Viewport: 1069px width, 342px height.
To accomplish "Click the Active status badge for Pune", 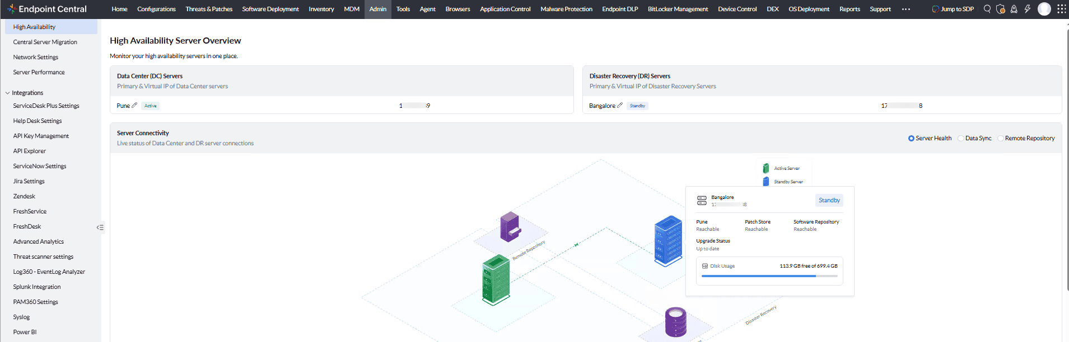I will pos(151,106).
